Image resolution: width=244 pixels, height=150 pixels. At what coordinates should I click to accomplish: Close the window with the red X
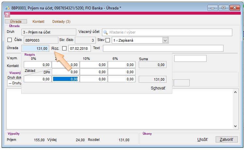coord(234,7)
